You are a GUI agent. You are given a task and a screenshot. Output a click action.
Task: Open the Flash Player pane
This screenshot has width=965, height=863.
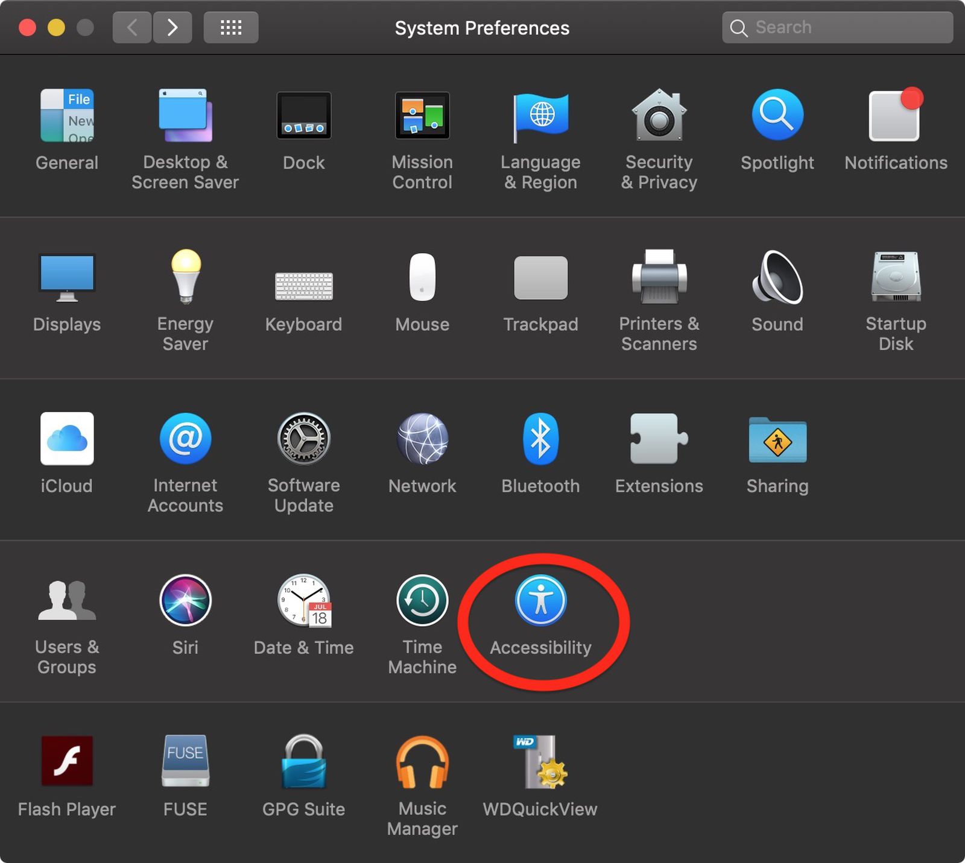67,762
